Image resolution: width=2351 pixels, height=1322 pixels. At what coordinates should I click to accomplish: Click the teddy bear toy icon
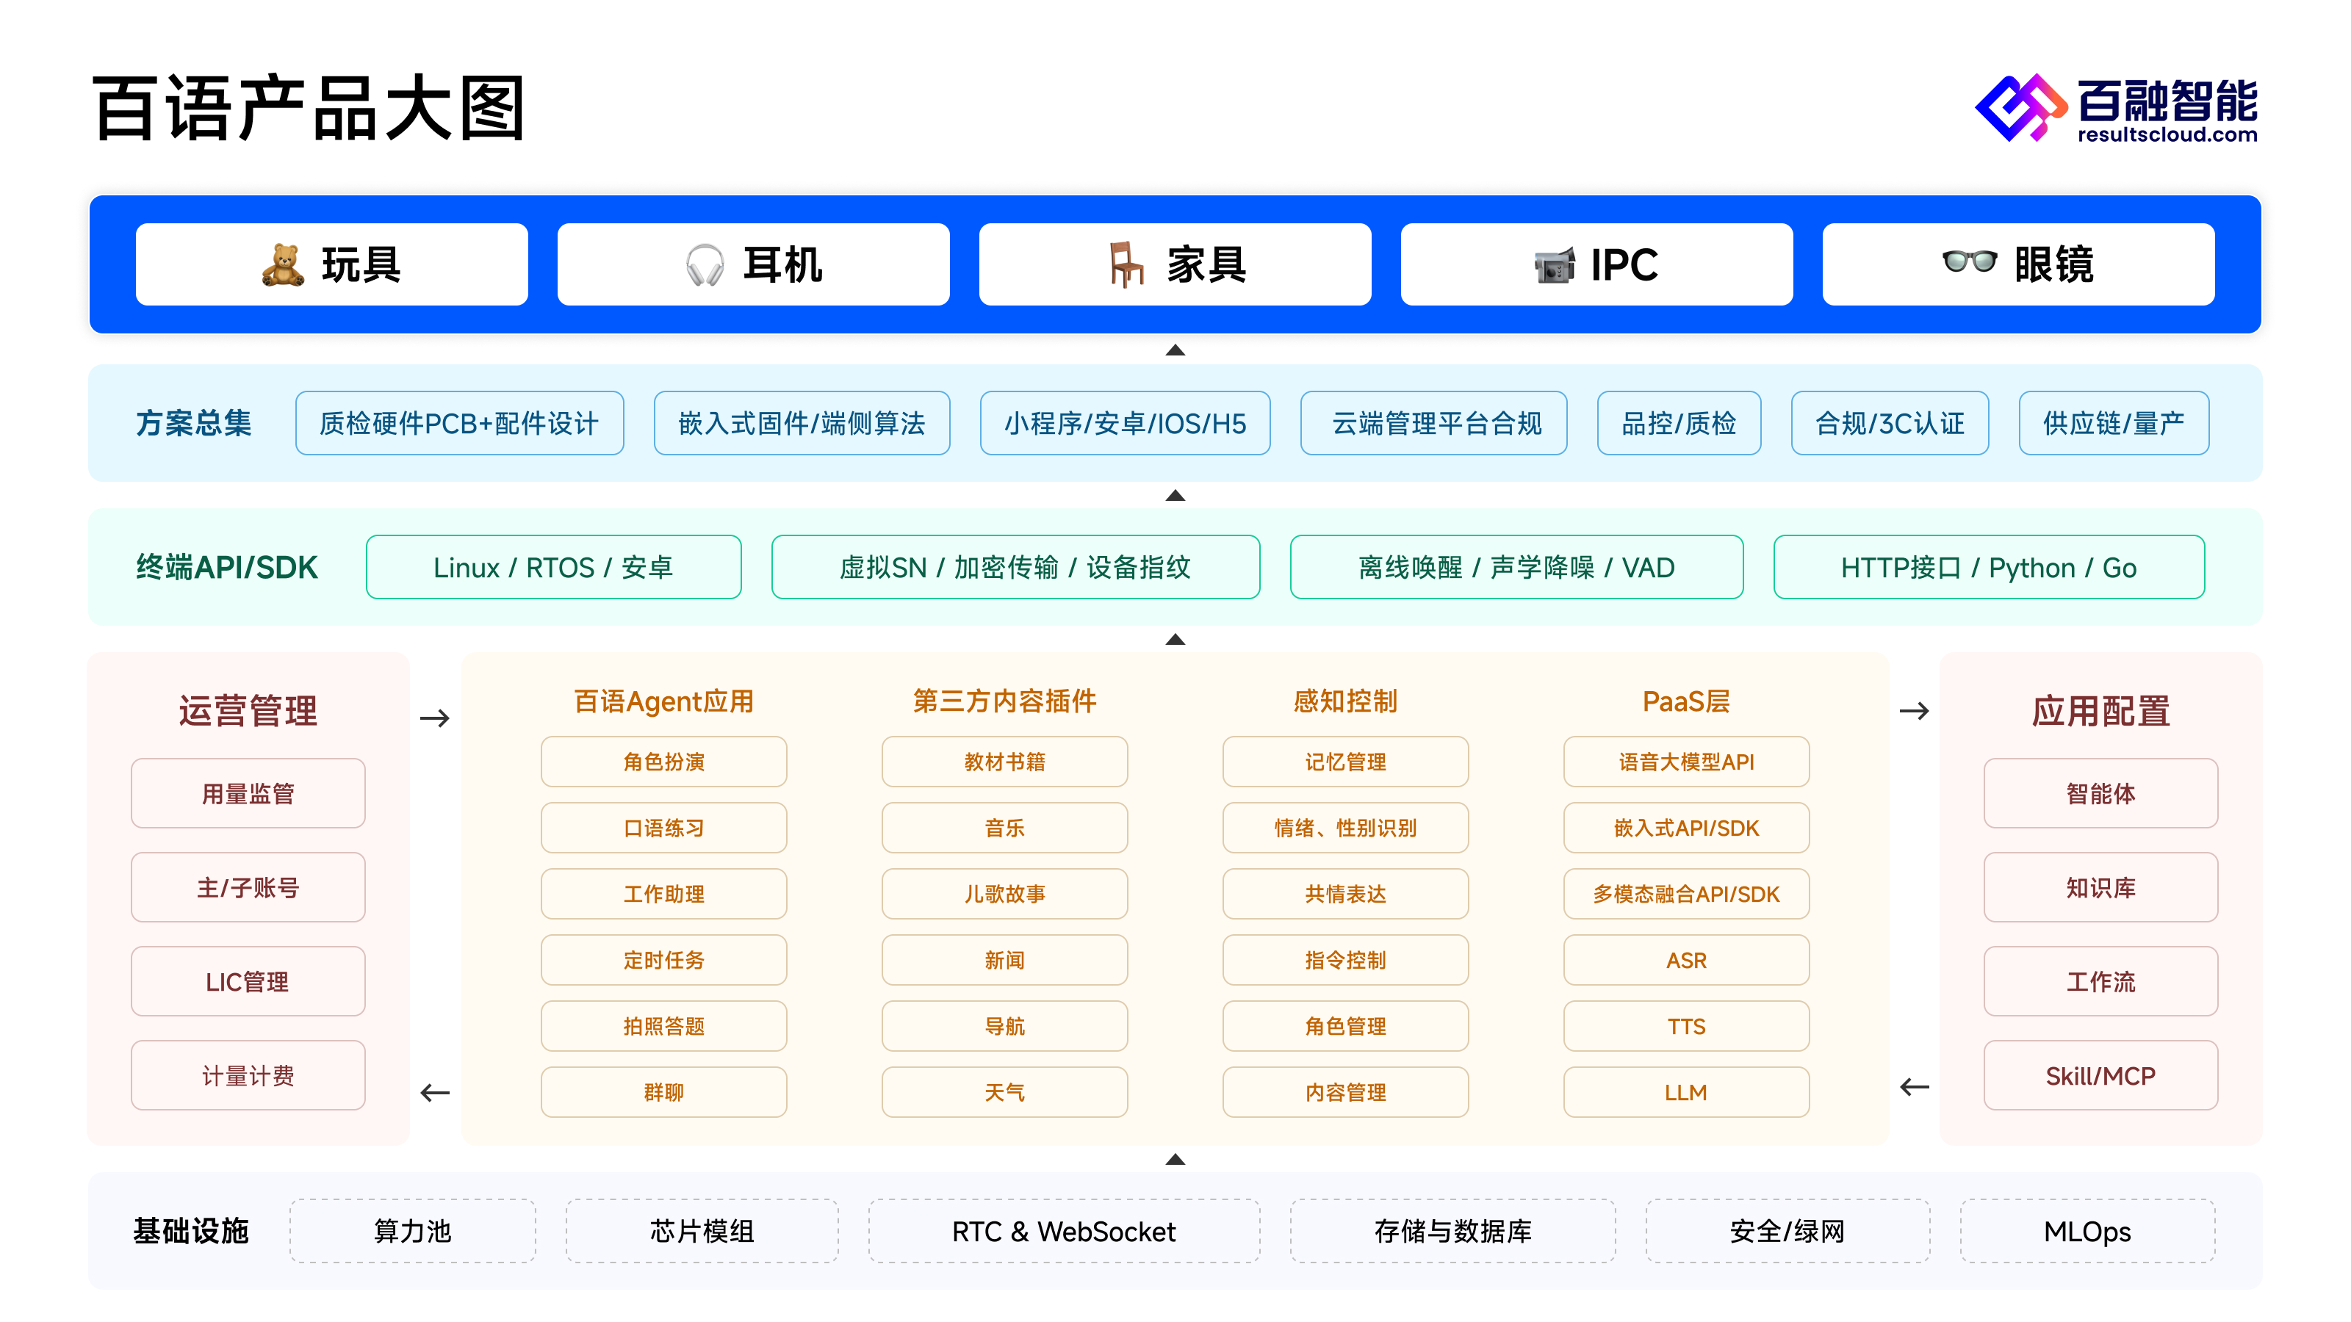coord(283,264)
